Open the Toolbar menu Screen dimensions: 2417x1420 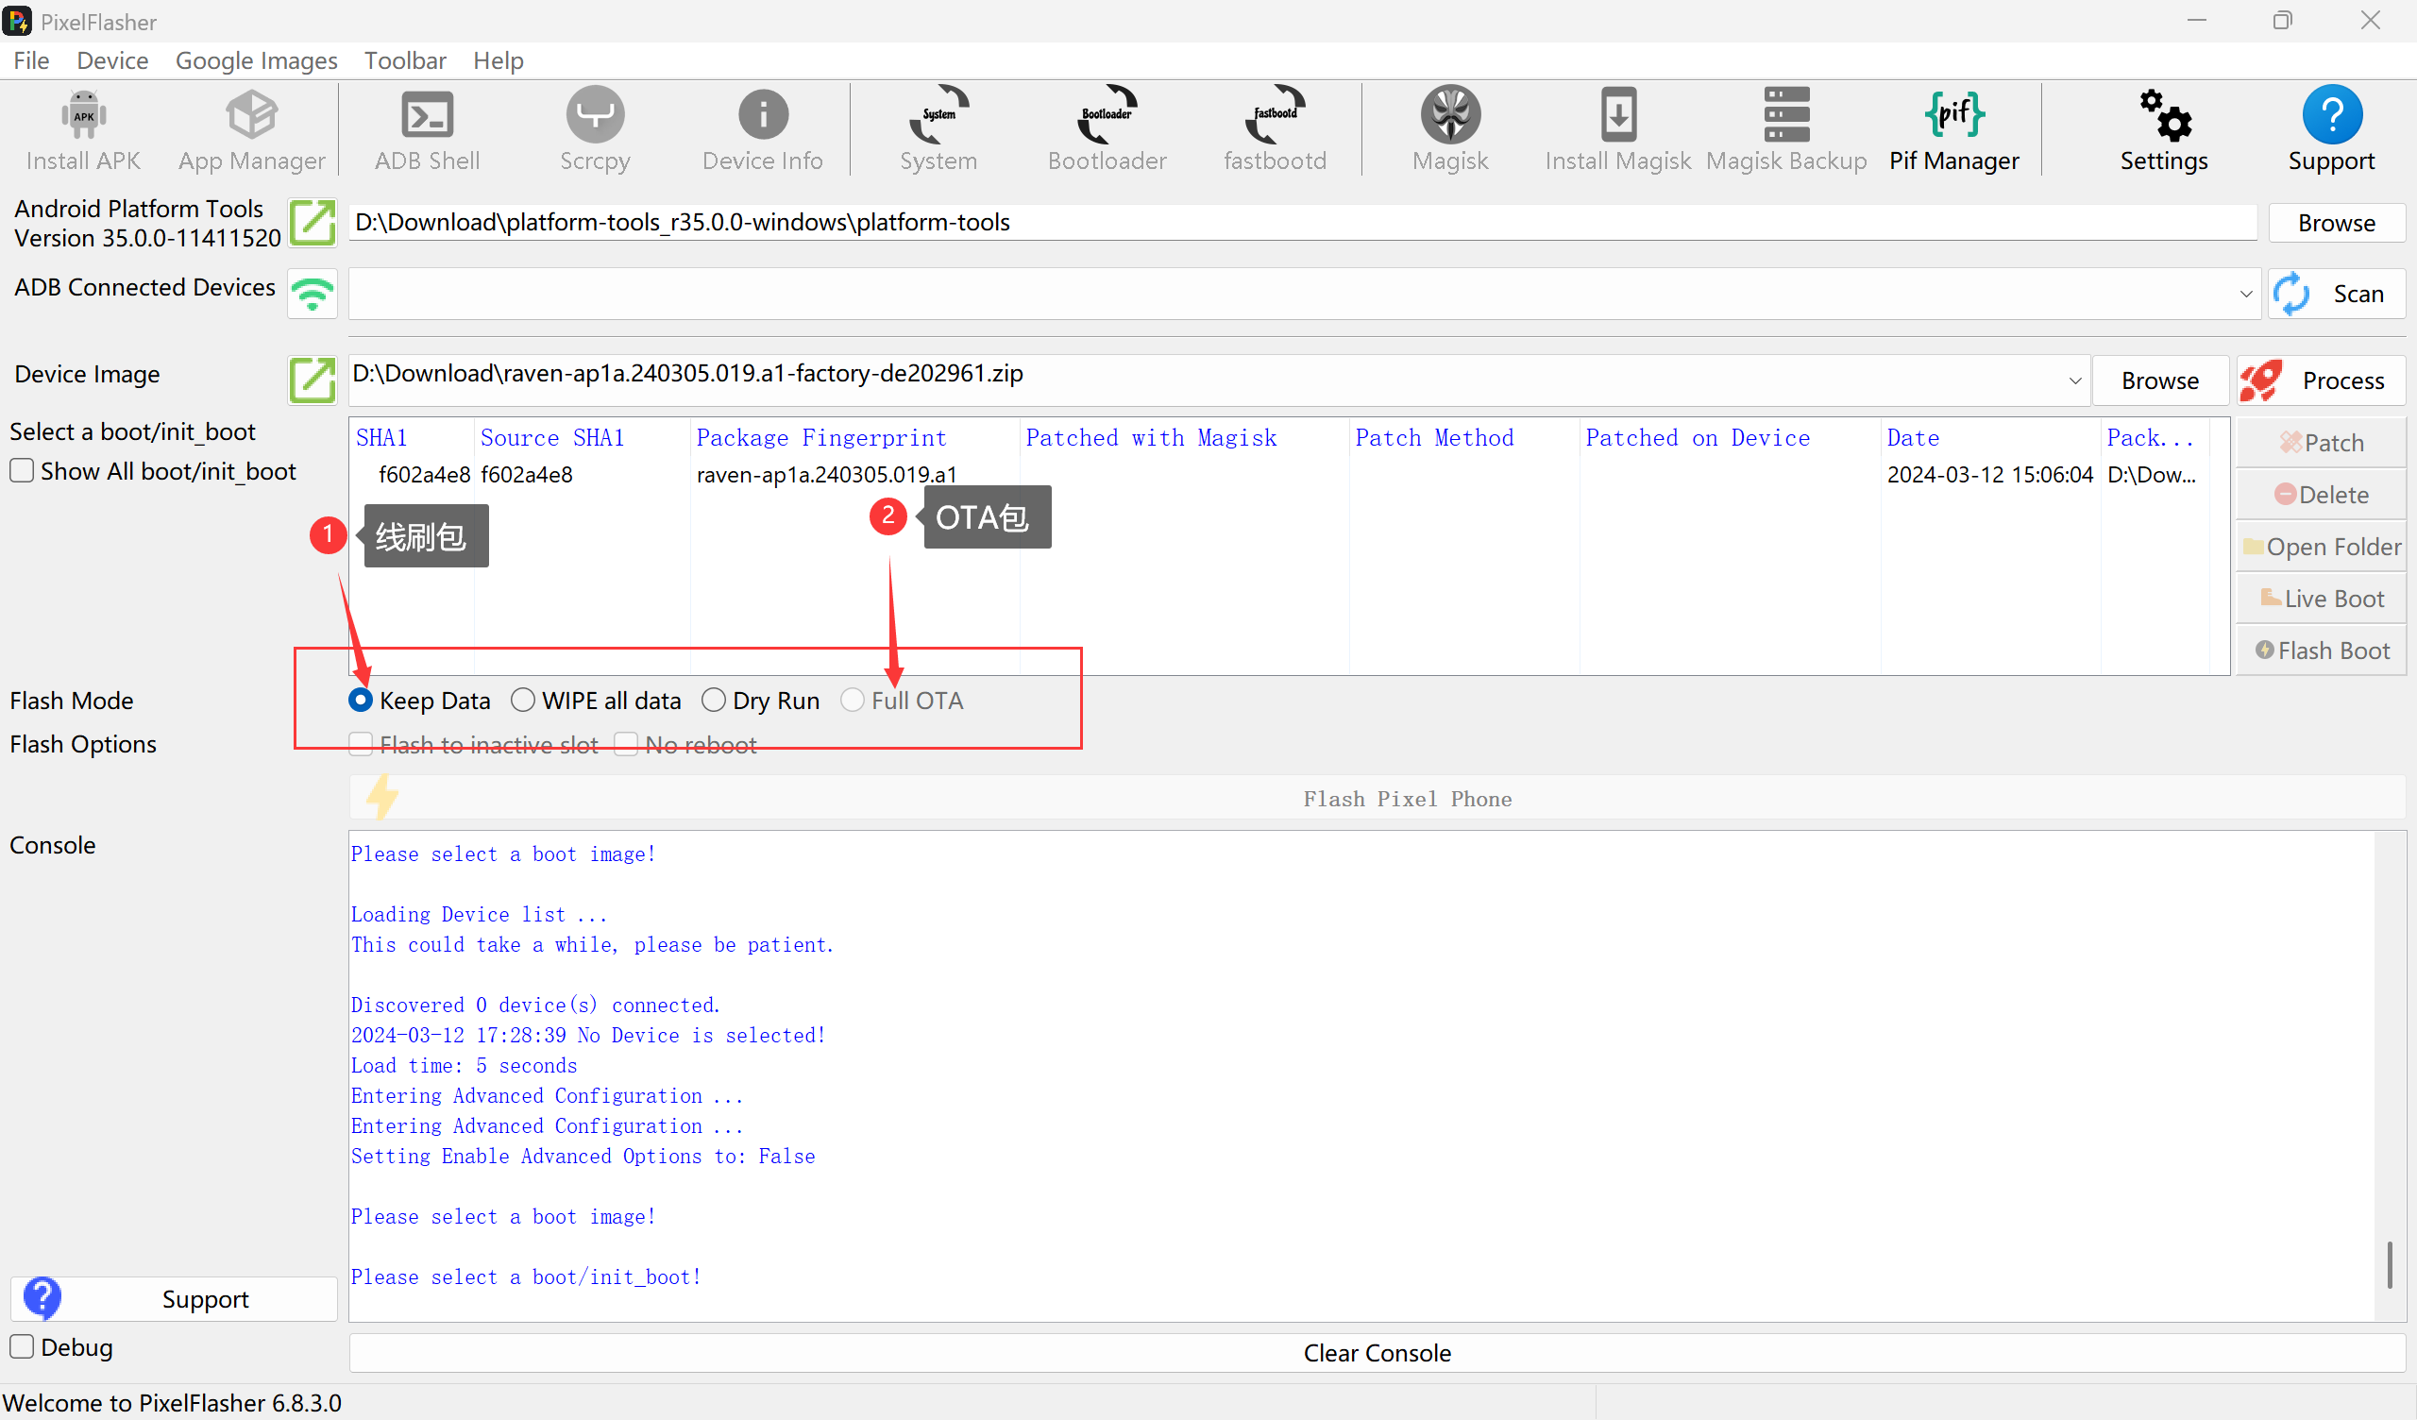[405, 60]
